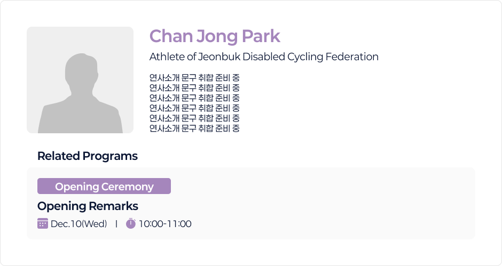502x266 pixels.
Task: Click the stopwatch icon before 10:00-11:00
Action: pos(131,223)
